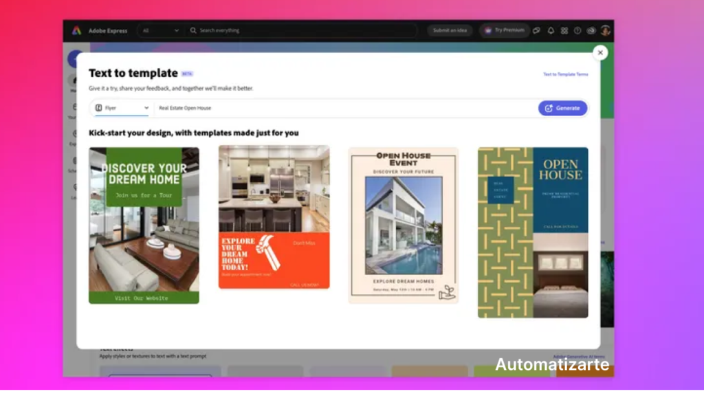704x396 pixels.
Task: Open the user profile avatar
Action: pyautogui.click(x=605, y=30)
